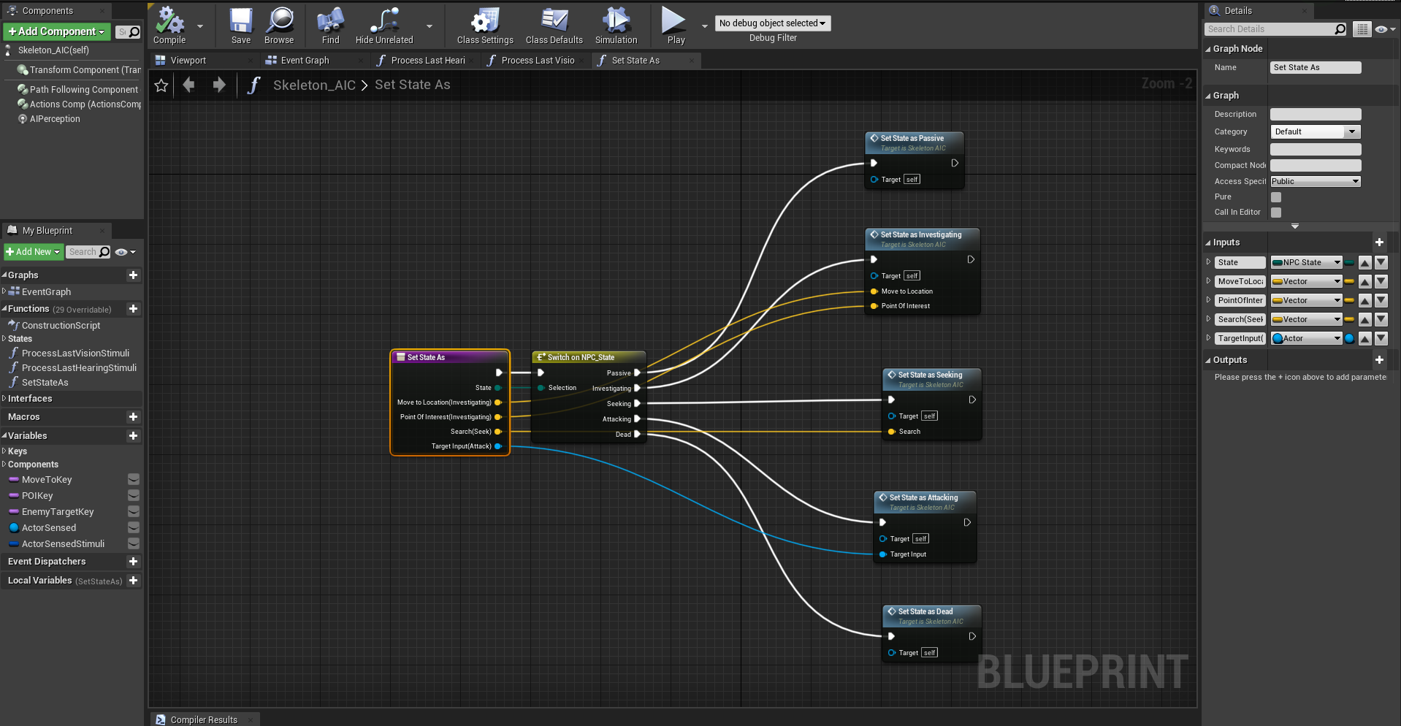
Task: Toggle visibility of POIKey variable
Action: point(134,496)
